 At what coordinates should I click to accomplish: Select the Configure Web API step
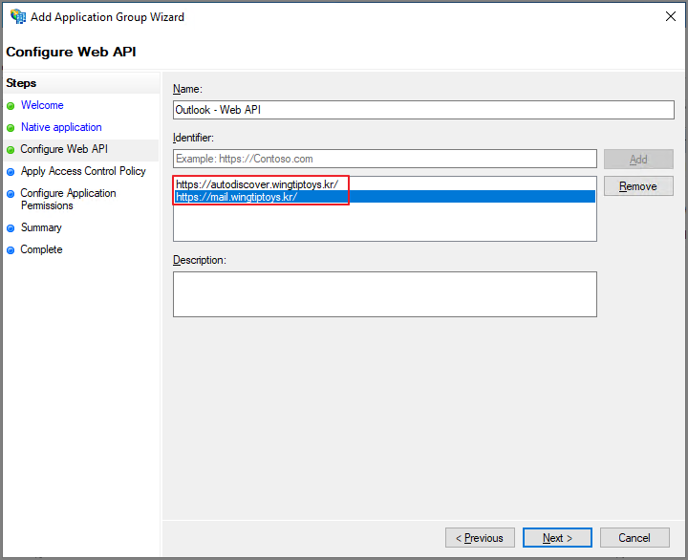[64, 149]
